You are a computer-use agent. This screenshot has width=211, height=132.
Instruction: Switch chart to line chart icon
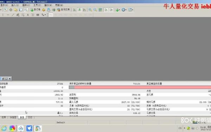(84, 10)
